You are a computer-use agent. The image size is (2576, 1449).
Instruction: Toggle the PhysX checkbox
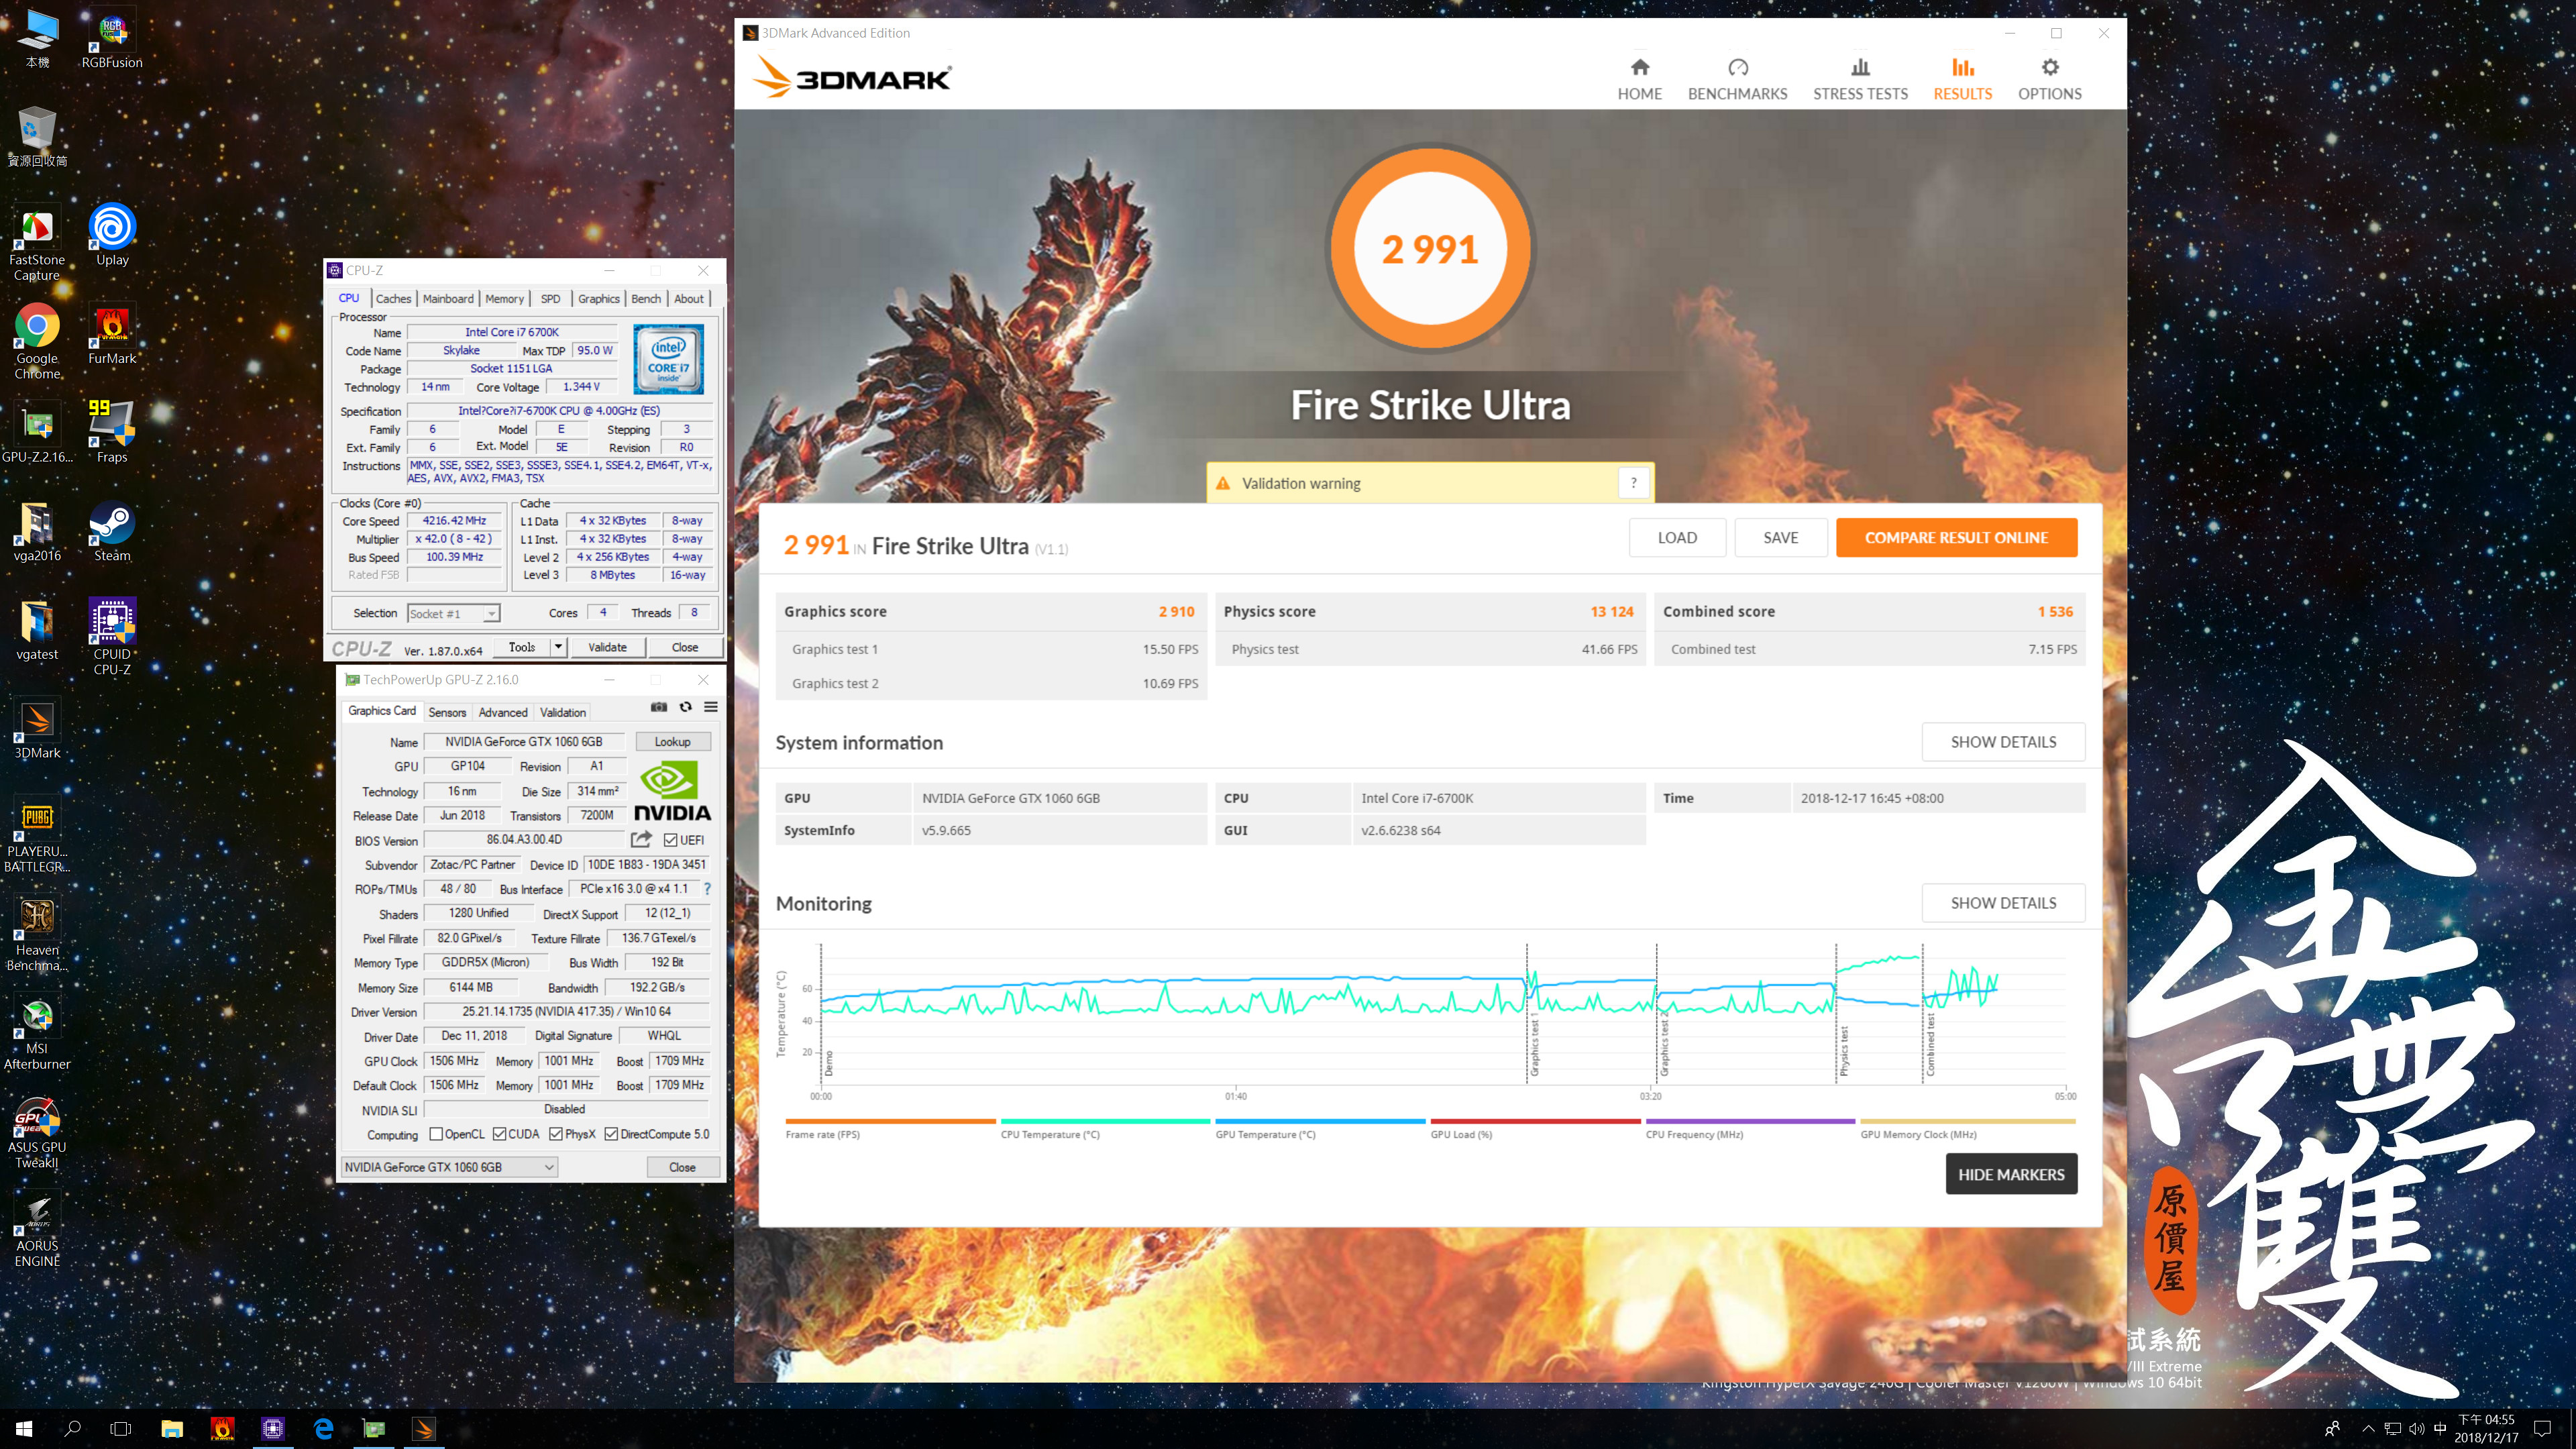pyautogui.click(x=556, y=1135)
